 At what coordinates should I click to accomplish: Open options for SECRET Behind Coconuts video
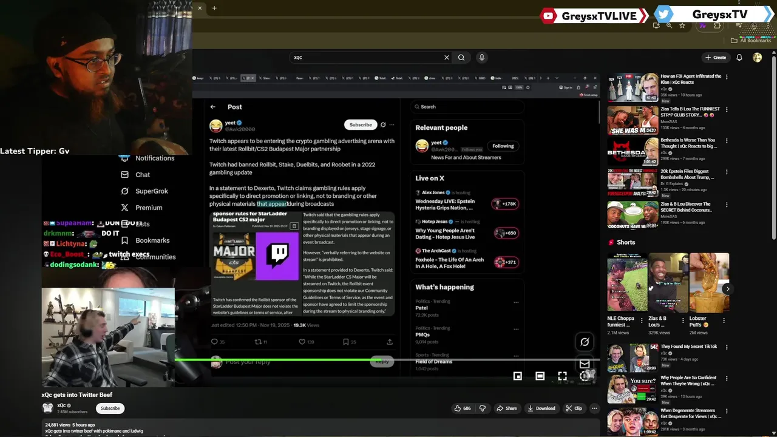727,205
